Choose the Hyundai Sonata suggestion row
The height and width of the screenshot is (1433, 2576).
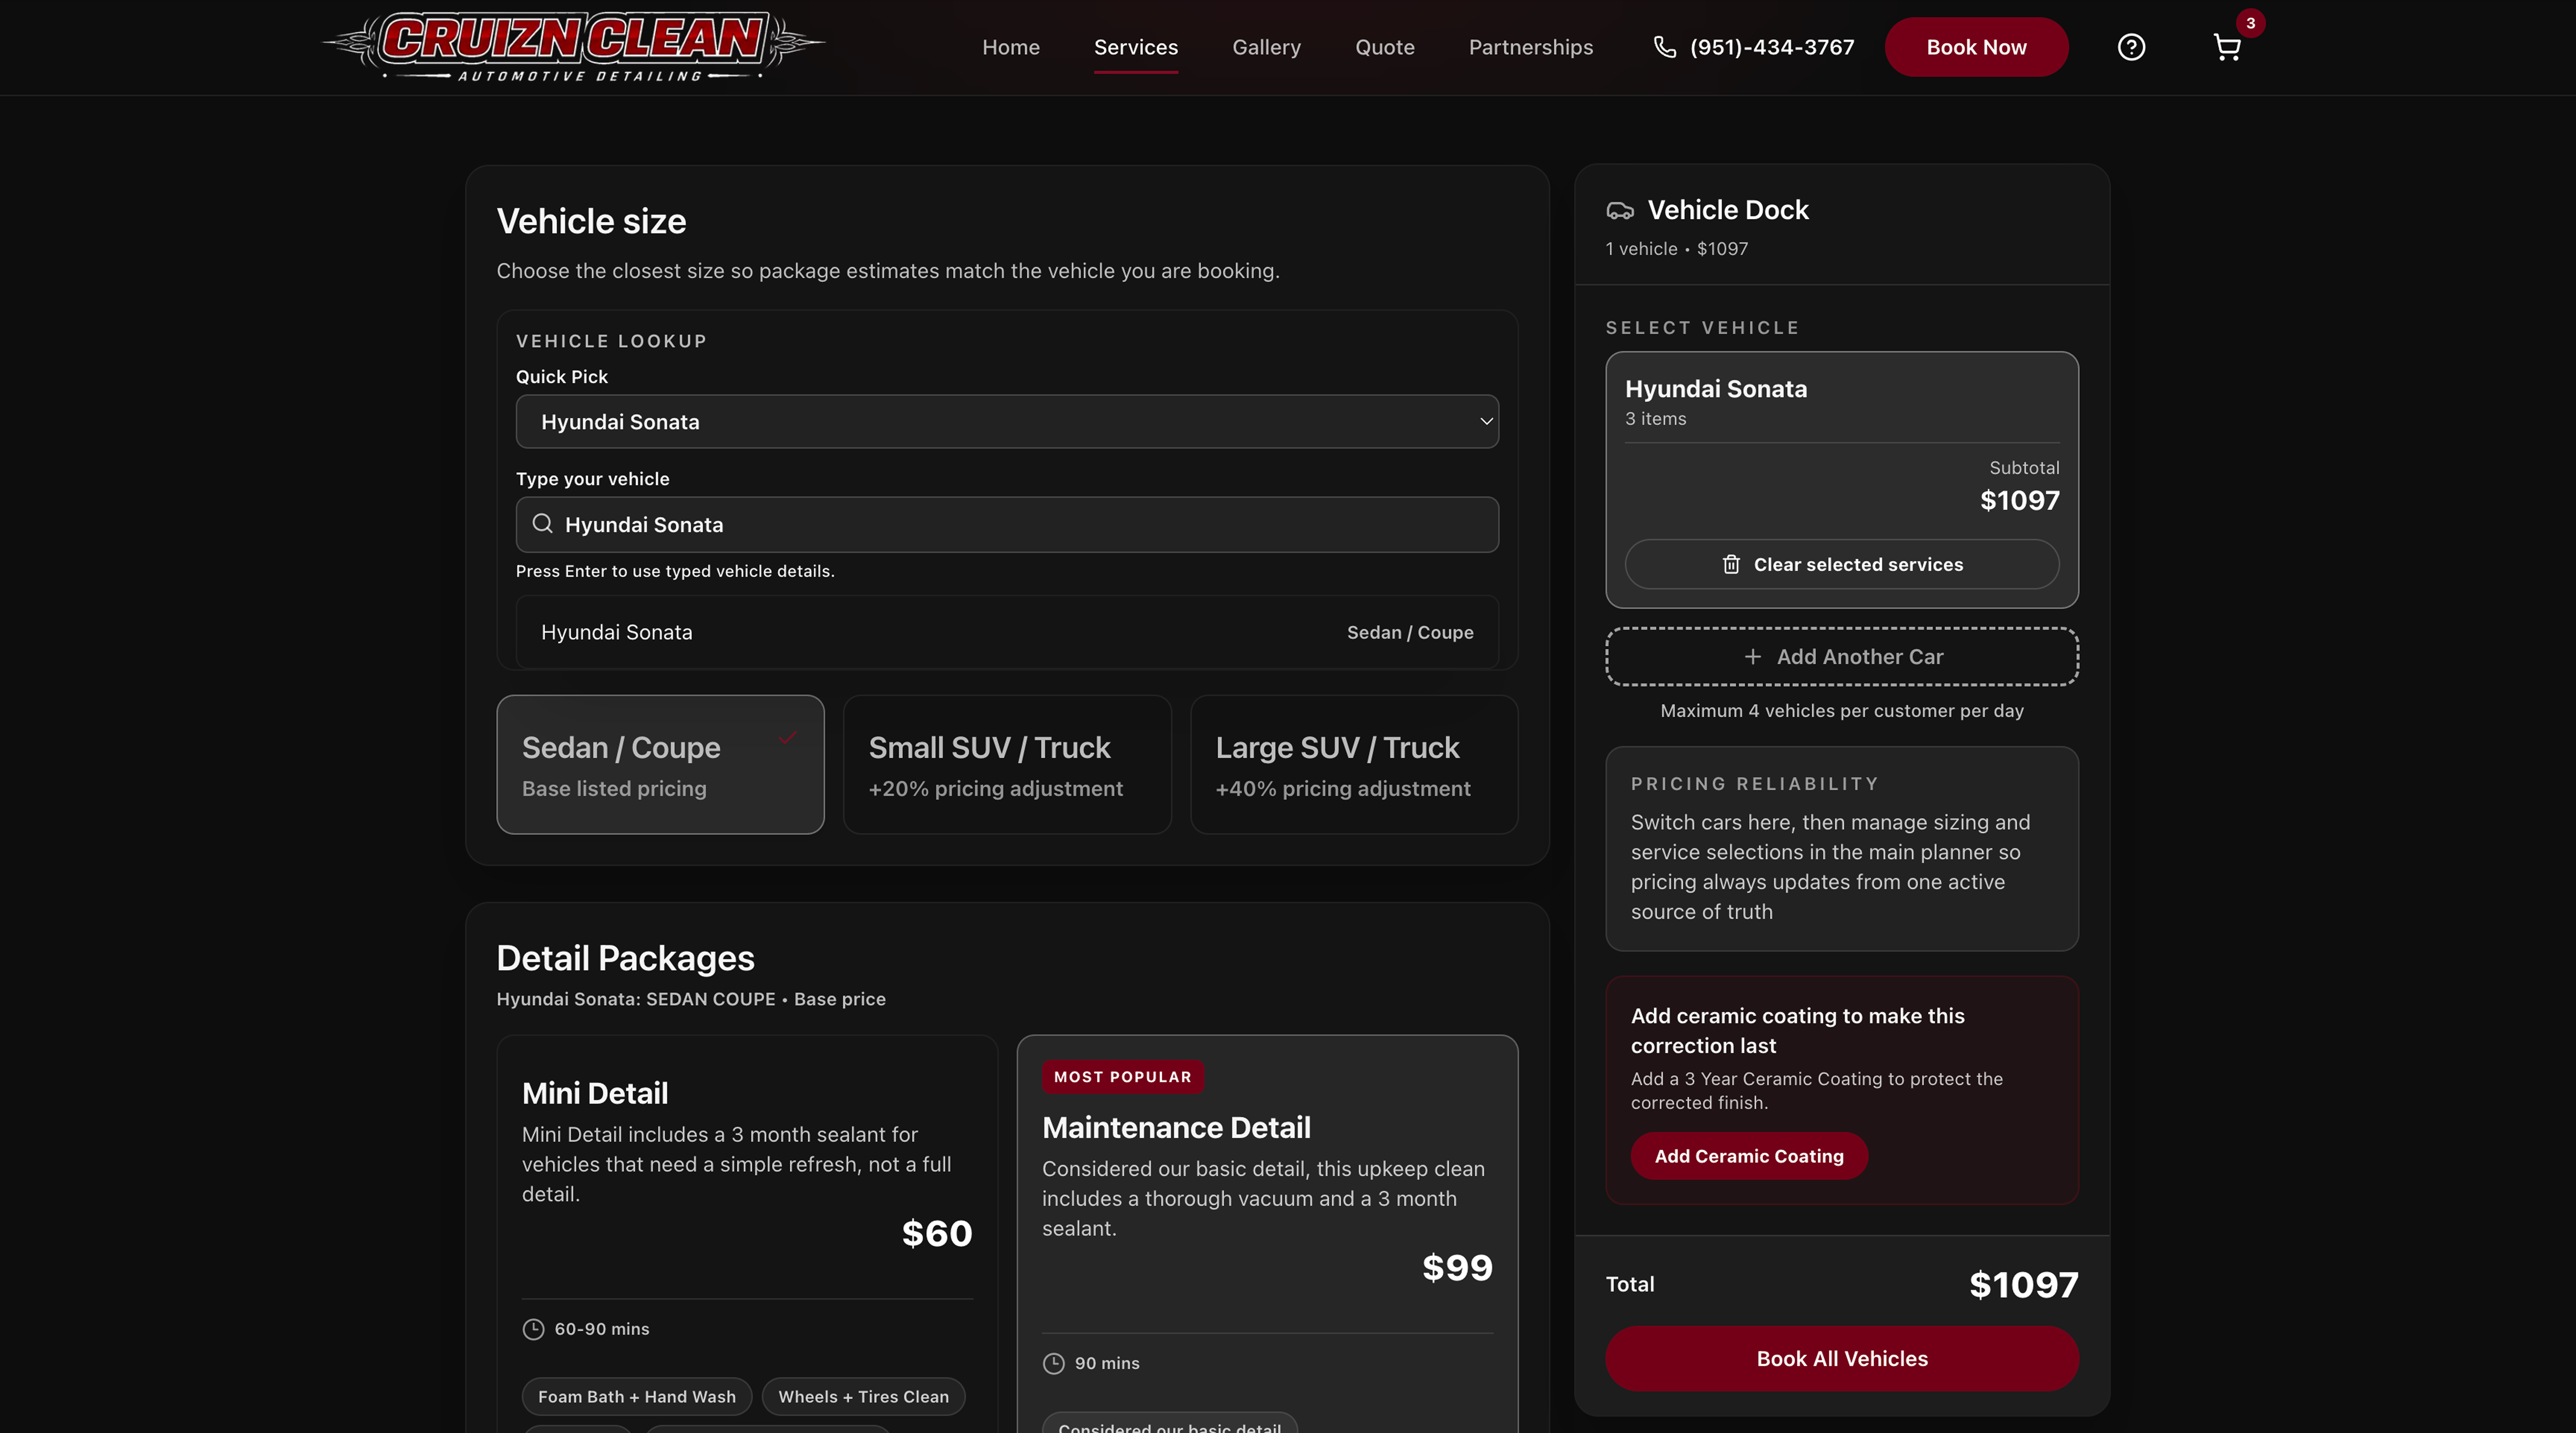[1007, 632]
